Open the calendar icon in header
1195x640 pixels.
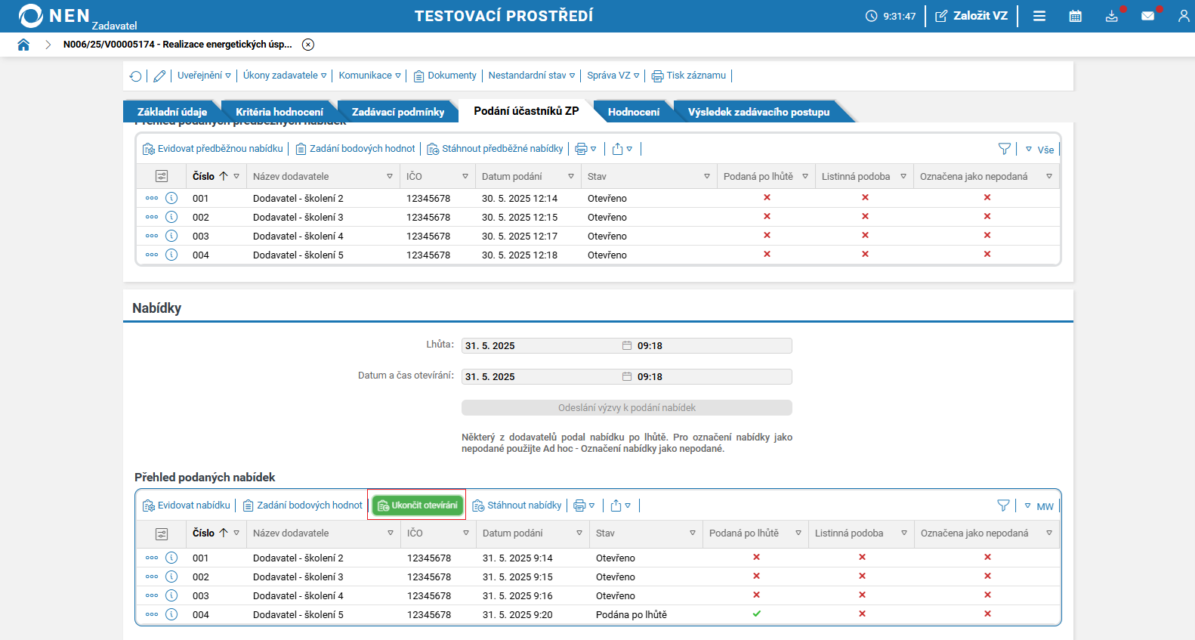[x=1075, y=16]
